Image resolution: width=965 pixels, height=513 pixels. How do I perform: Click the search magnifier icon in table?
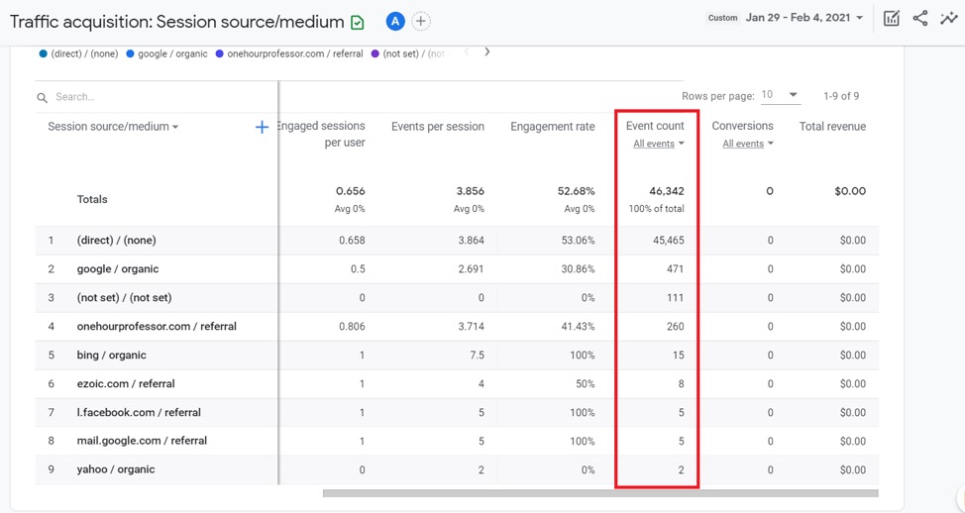click(x=43, y=98)
